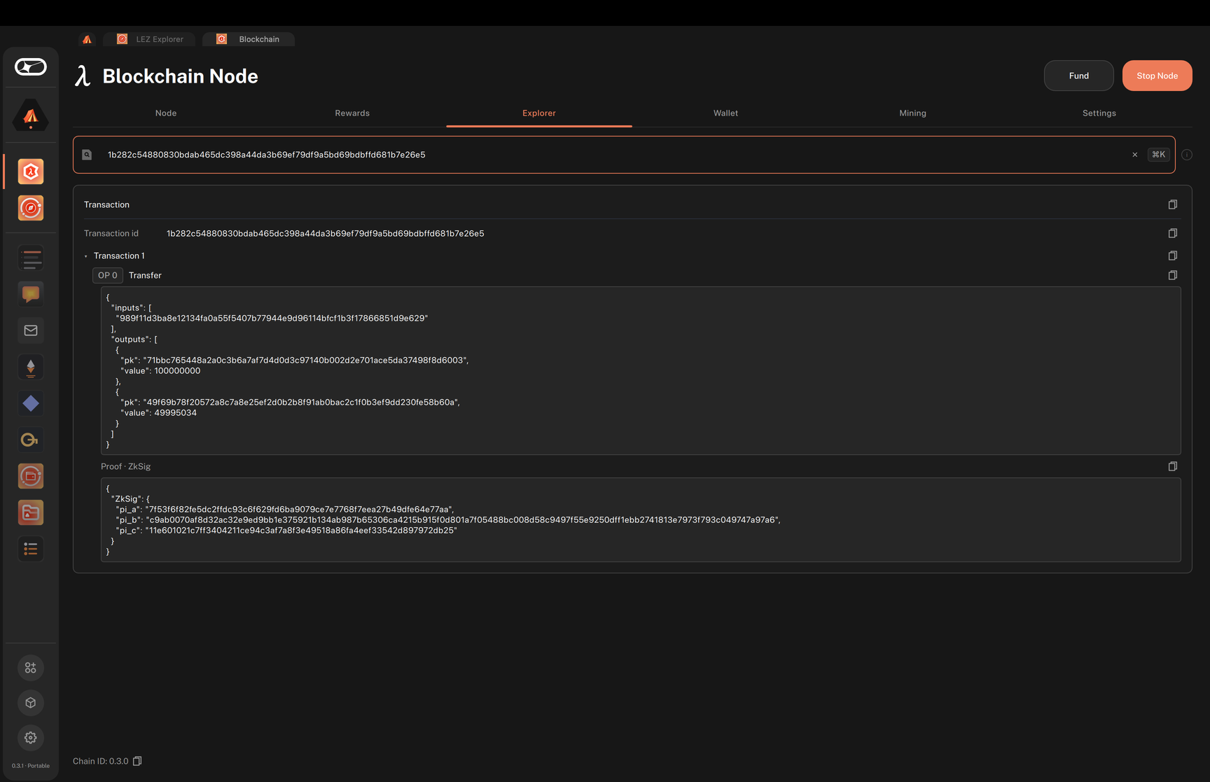Image resolution: width=1210 pixels, height=782 pixels.
Task: Copy the whole Transaction panel contents
Action: tap(1173, 204)
